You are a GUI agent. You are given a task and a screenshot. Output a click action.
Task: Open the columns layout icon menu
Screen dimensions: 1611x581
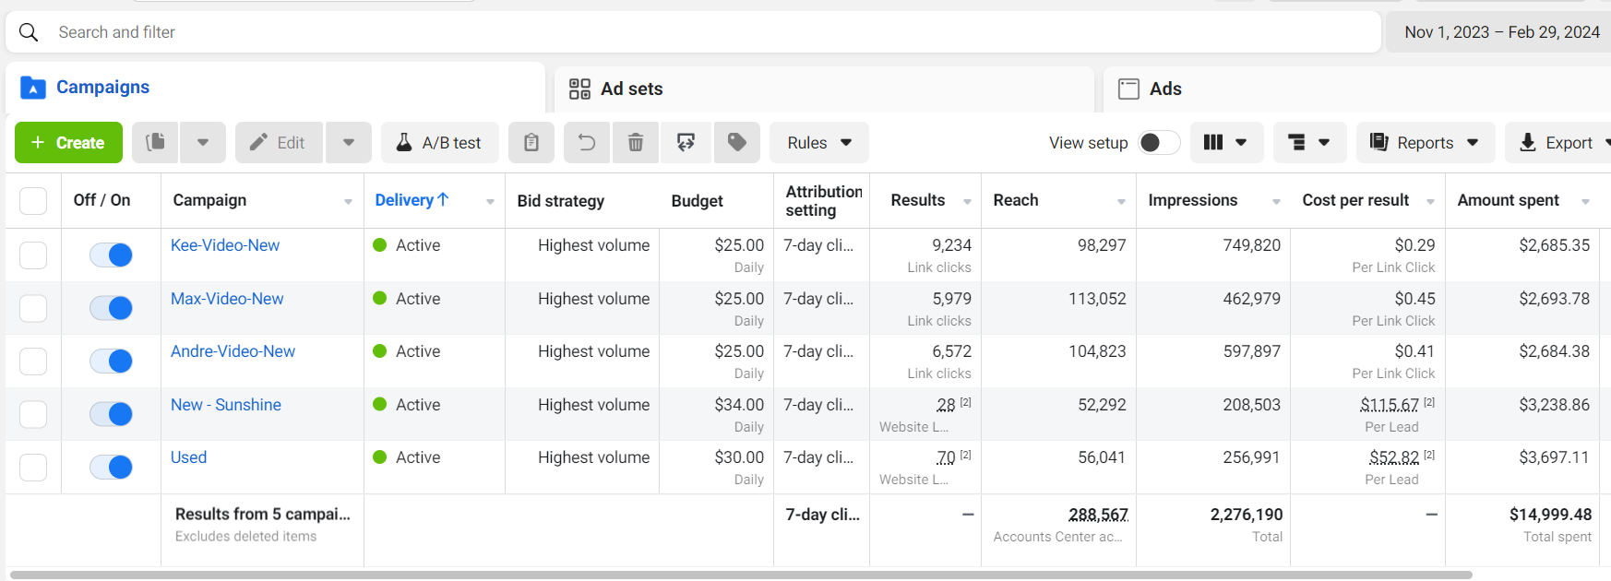[x=1225, y=142]
